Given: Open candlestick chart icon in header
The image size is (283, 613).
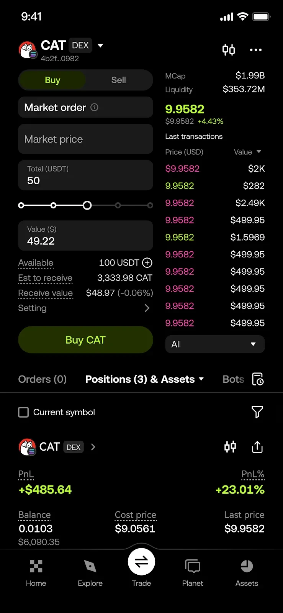Looking at the screenshot, I should (229, 50).
